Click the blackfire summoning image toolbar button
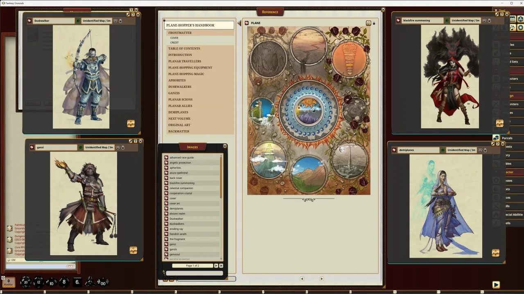This screenshot has height=294, width=524. click(499, 123)
